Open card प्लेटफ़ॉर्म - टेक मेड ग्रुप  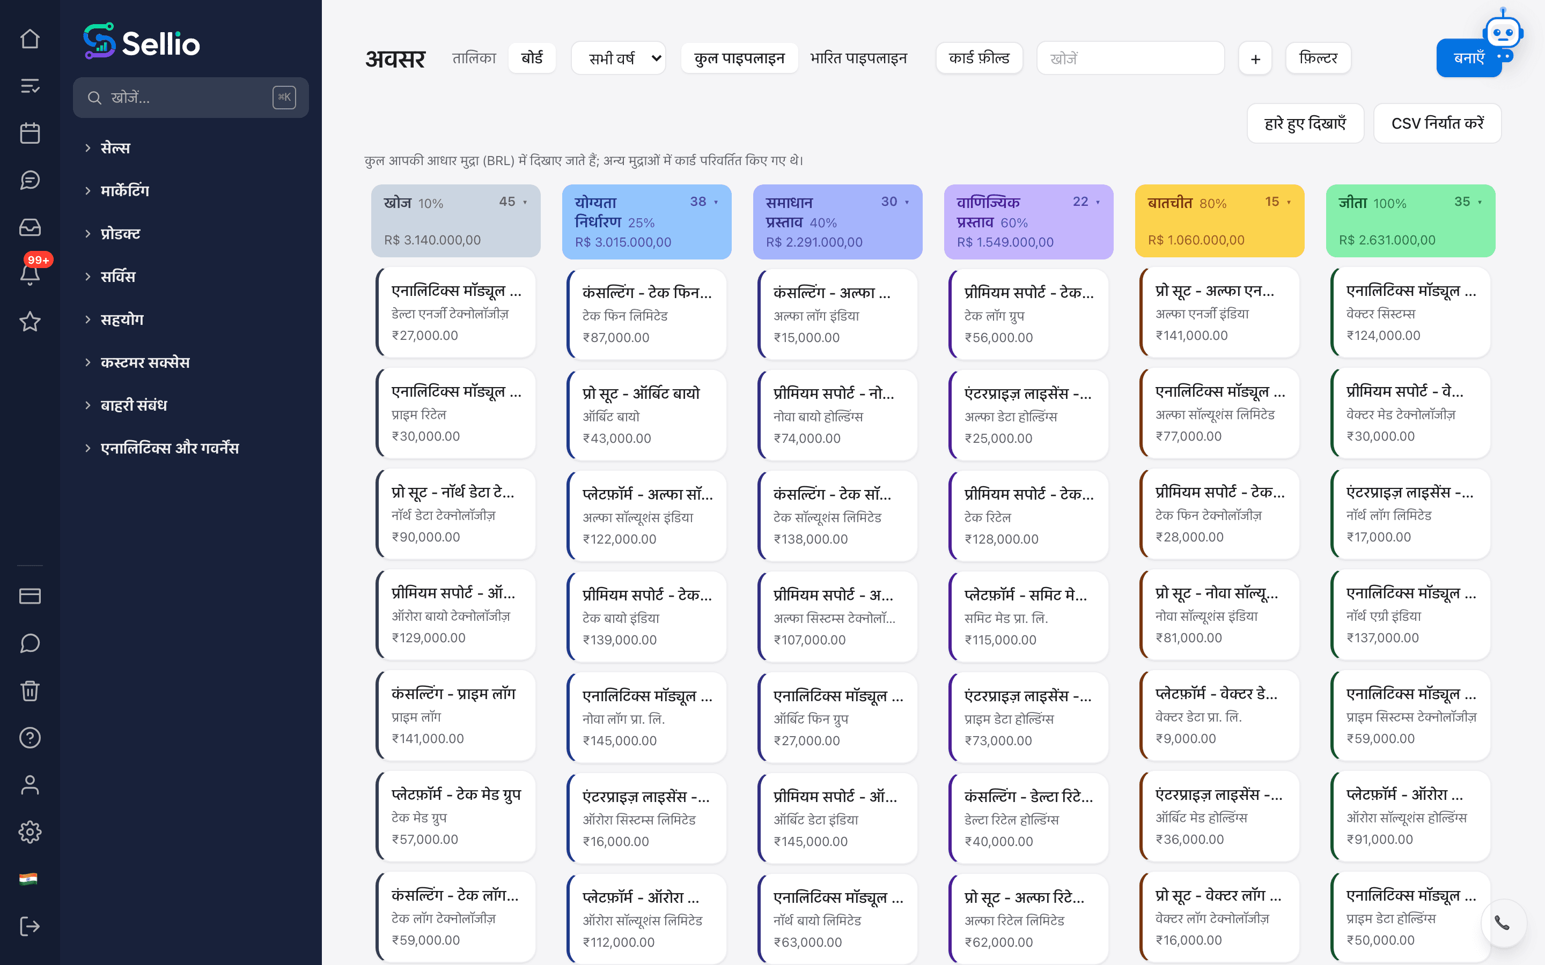pyautogui.click(x=456, y=816)
